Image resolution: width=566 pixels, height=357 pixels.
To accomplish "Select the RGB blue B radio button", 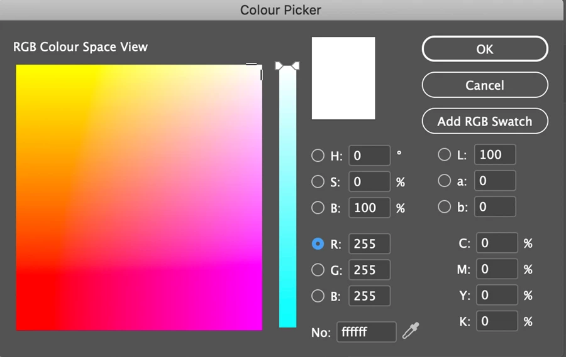I will 318,296.
